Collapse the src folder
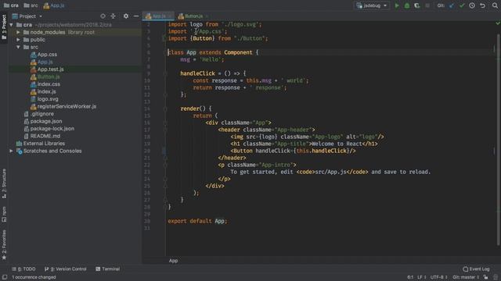 click(x=18, y=47)
